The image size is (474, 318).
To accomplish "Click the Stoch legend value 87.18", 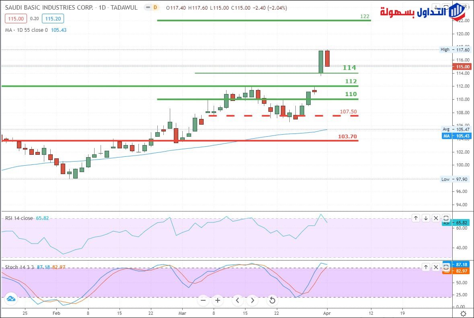I will click(x=43, y=267).
